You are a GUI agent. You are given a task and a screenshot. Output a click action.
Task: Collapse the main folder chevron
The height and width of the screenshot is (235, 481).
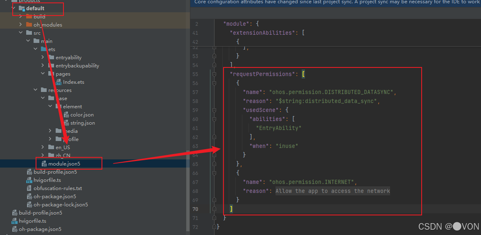[x=28, y=41]
